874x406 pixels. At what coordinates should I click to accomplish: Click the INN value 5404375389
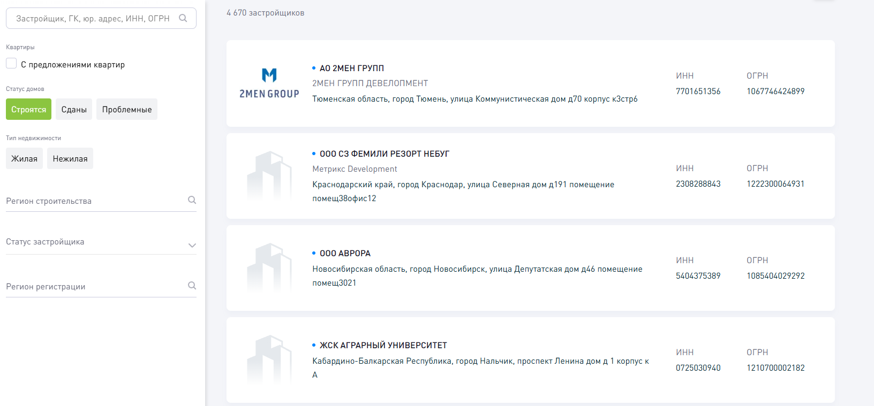pyautogui.click(x=698, y=276)
